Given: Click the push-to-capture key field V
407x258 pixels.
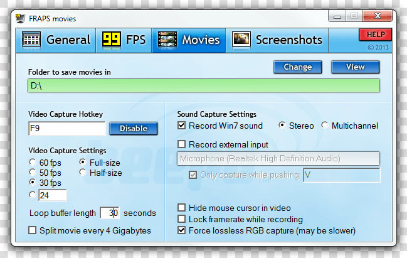Looking at the screenshot, I should click(342, 175).
